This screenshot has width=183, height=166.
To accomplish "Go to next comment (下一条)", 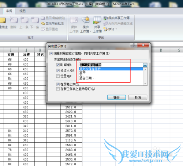I will coord(35,23).
